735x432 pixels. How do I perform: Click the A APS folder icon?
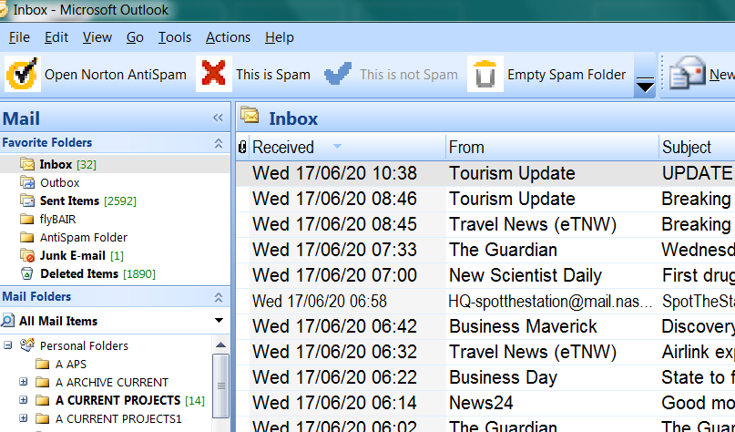coord(43,364)
